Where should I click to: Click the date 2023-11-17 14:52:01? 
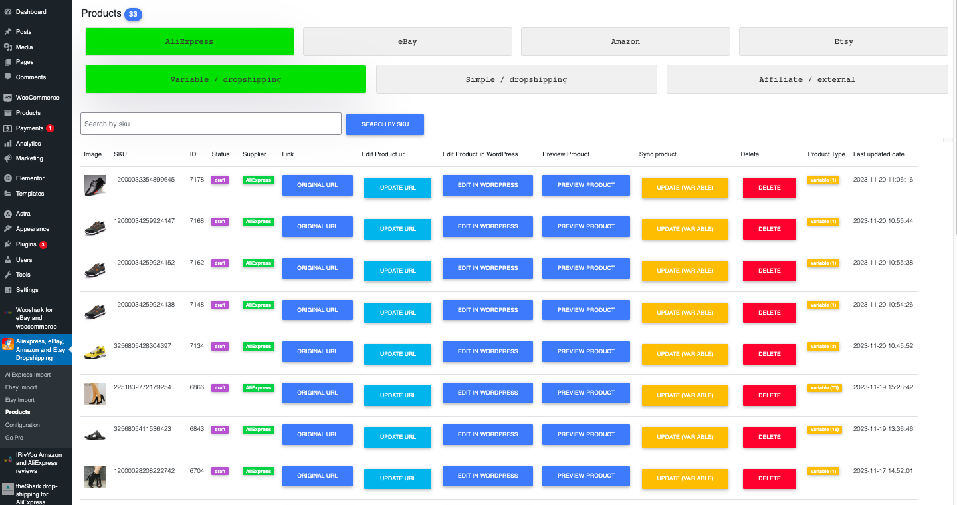pos(883,470)
